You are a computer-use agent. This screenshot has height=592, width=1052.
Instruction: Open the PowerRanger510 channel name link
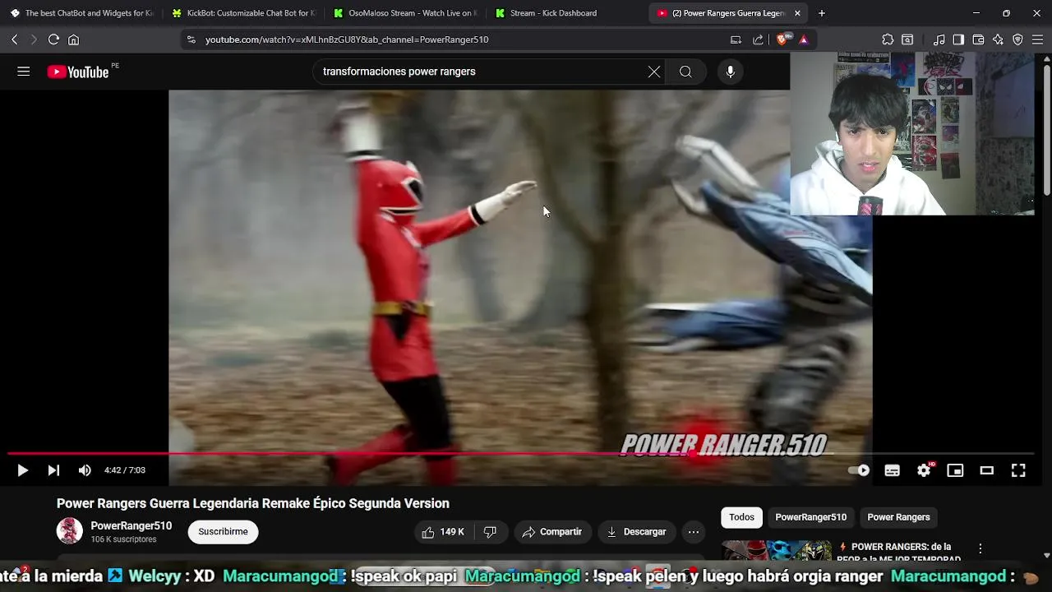[131, 526]
